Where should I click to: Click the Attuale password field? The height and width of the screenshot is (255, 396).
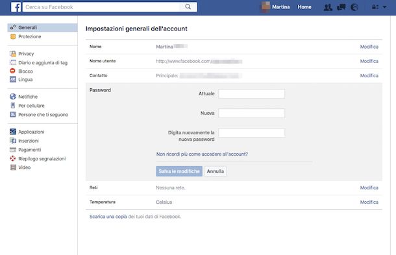[251, 93]
